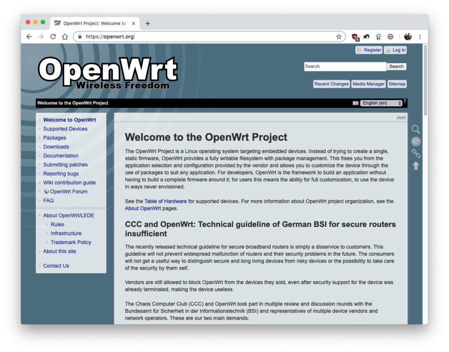Open Reporting bugs sidebar link

[x=61, y=174]
